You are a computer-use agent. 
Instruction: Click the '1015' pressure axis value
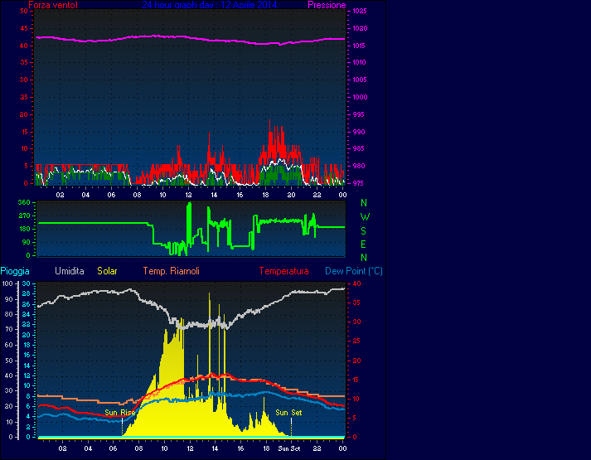click(x=360, y=46)
